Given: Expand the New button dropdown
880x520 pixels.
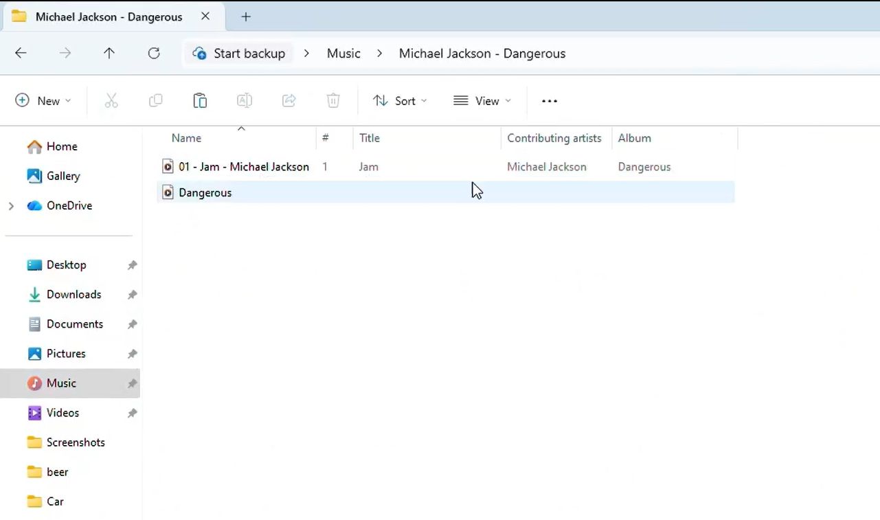Looking at the screenshot, I should (68, 100).
